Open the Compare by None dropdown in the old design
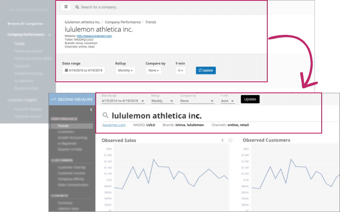 click(x=153, y=70)
